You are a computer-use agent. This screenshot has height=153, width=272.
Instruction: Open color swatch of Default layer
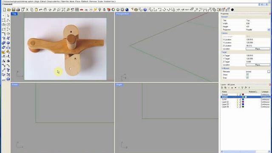coord(243,94)
